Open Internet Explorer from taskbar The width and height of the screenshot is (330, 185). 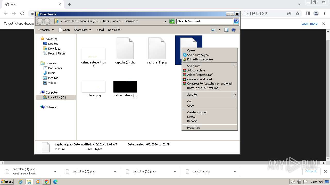tap(21, 182)
